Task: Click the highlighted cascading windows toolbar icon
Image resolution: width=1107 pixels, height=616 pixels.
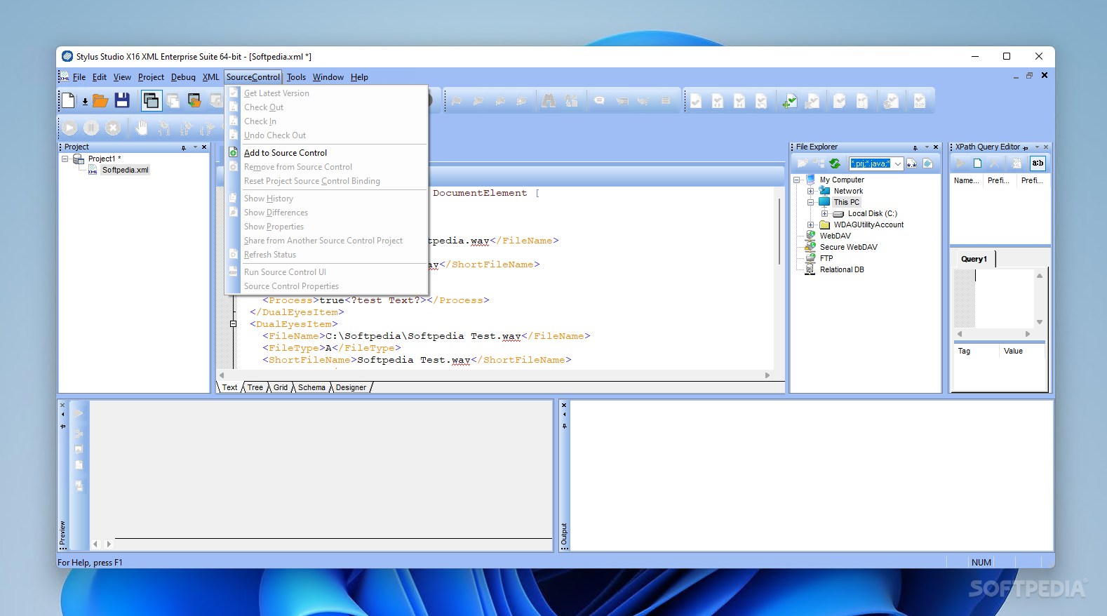Action: point(151,101)
